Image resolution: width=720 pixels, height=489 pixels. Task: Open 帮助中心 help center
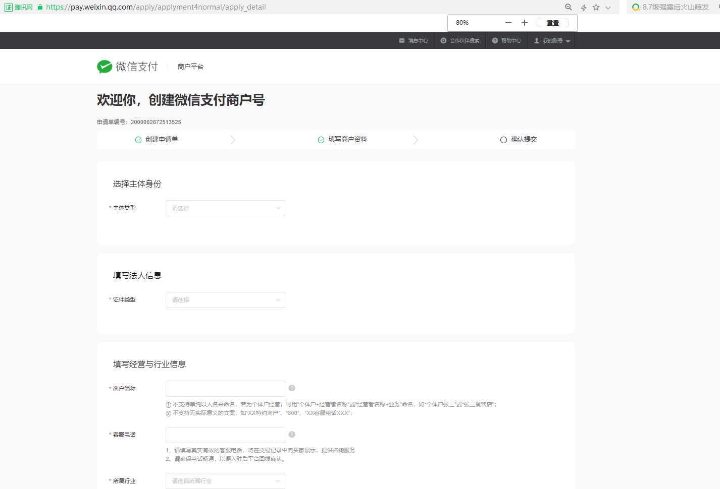coord(506,41)
